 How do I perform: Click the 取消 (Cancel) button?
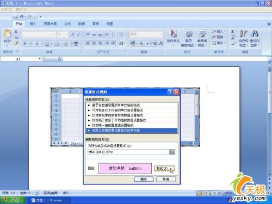(166, 179)
